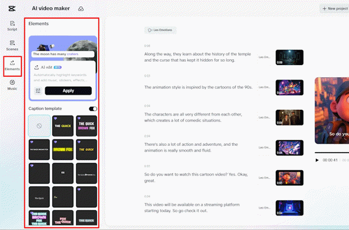Click the AI edit sparkle icon
349x230 pixels.
click(37, 67)
